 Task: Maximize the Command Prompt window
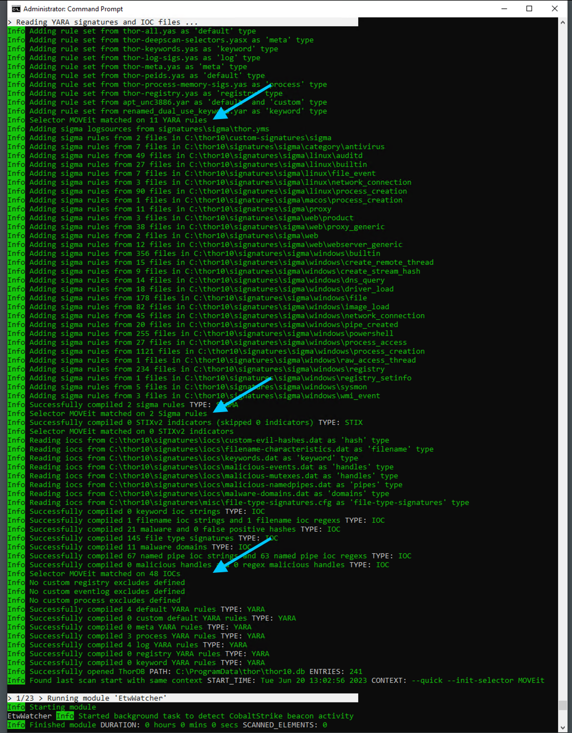coord(529,9)
